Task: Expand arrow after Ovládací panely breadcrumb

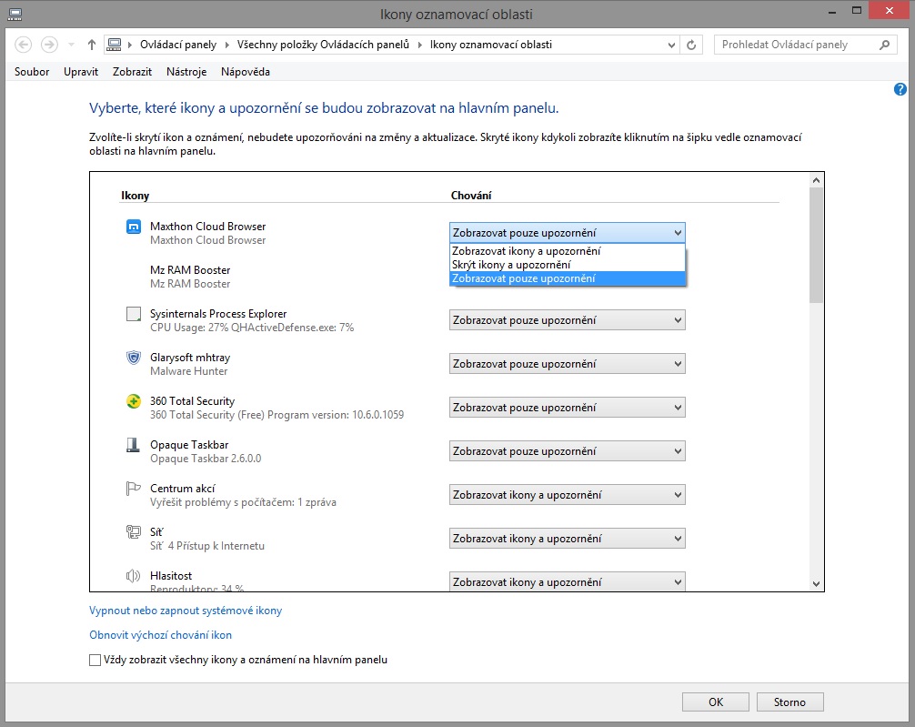Action: (x=227, y=45)
